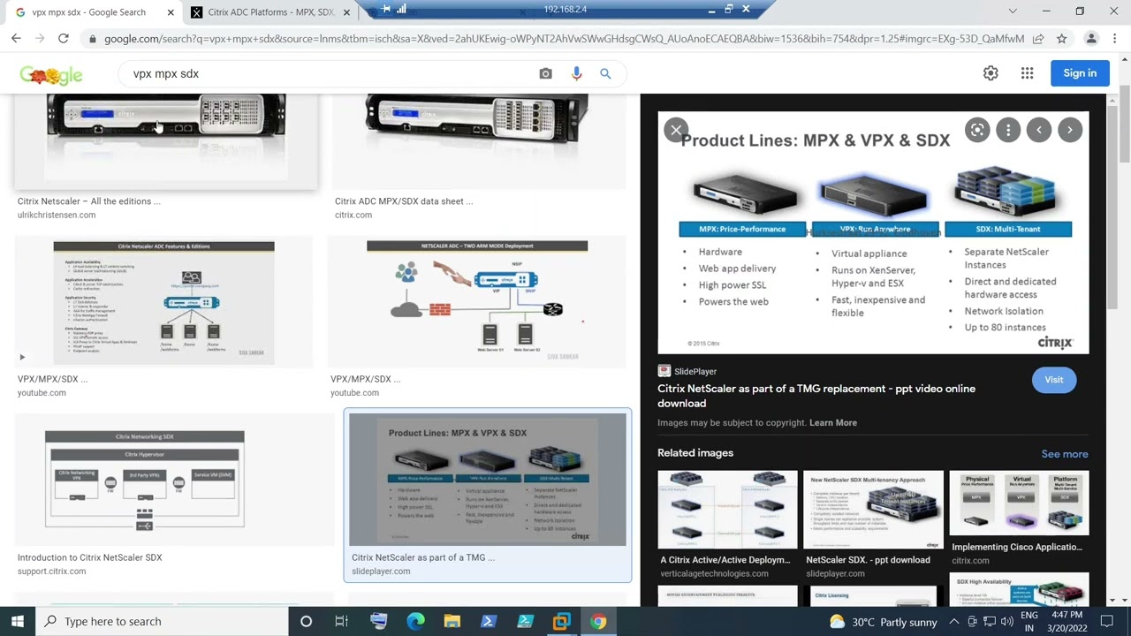This screenshot has width=1131, height=636.
Task: Open the notification center icon
Action: click(1107, 621)
